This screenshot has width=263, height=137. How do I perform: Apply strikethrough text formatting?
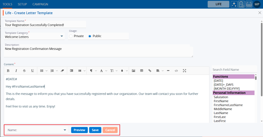[x=24, y=71]
